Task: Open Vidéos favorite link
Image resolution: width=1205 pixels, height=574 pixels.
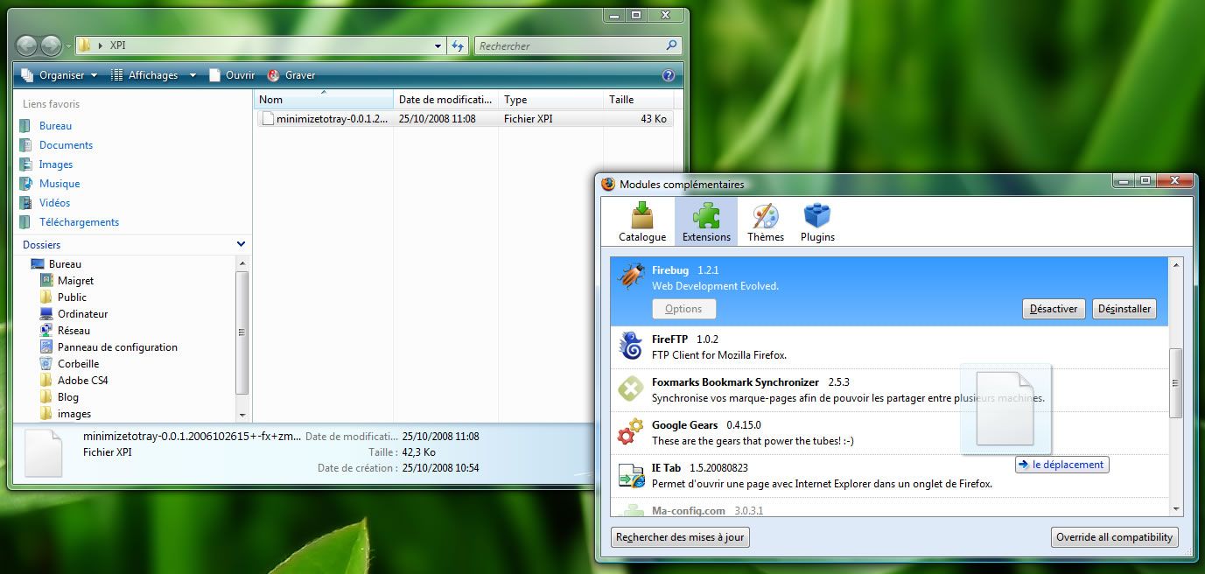Action: (54, 203)
